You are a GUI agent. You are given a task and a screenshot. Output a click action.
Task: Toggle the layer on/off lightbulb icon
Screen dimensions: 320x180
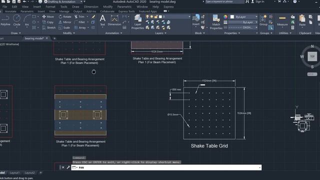tap(147, 16)
